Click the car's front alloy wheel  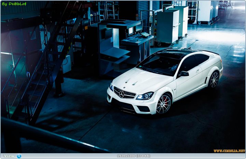(164, 103)
